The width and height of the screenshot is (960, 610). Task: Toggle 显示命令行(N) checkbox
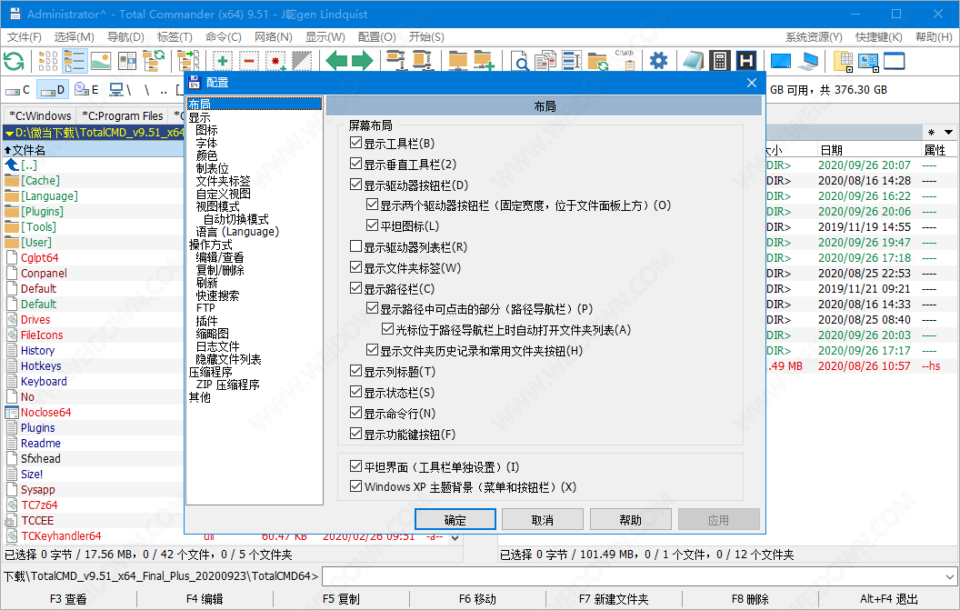click(x=355, y=413)
